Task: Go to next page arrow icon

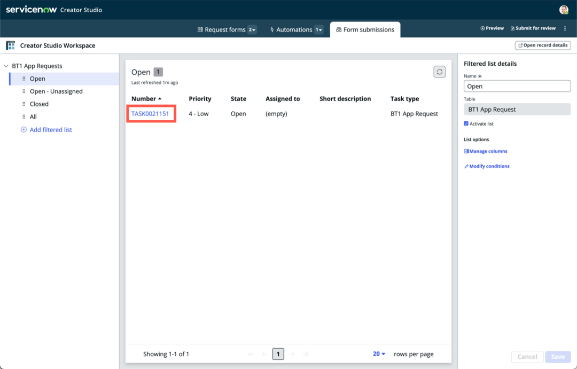Action: [292, 354]
